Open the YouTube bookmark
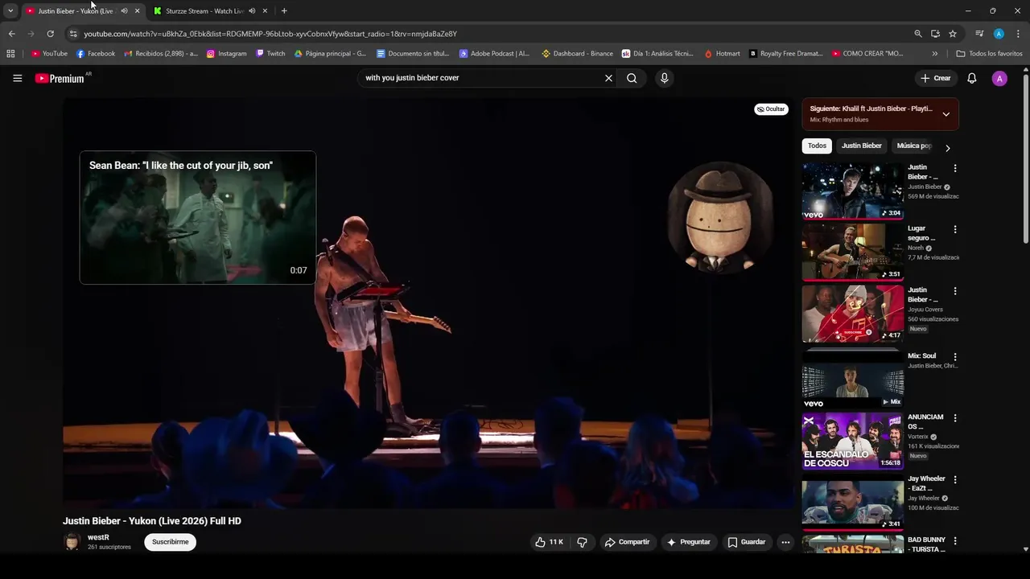The height and width of the screenshot is (579, 1030). [x=49, y=54]
